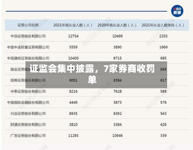Click the value 8216
This screenshot has height=150, width=193.
[x=73, y=91]
